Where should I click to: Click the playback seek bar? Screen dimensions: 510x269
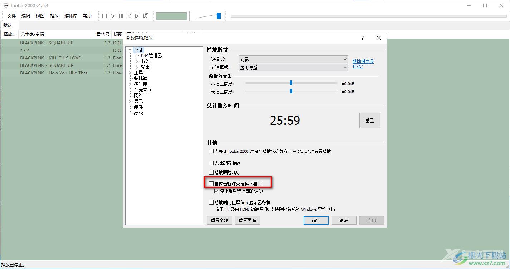coord(368,16)
